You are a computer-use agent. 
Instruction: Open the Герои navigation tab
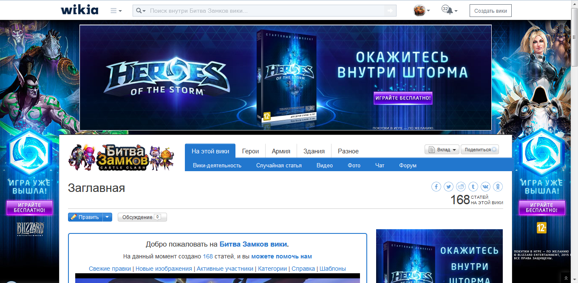click(250, 151)
